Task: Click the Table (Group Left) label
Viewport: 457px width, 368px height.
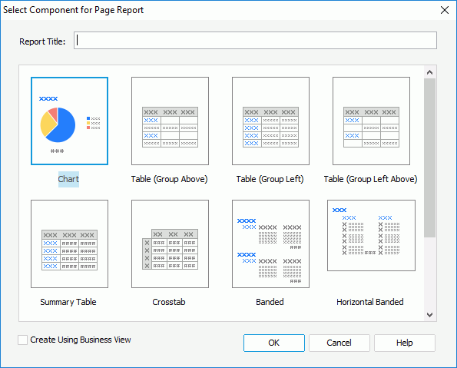Action: (270, 179)
